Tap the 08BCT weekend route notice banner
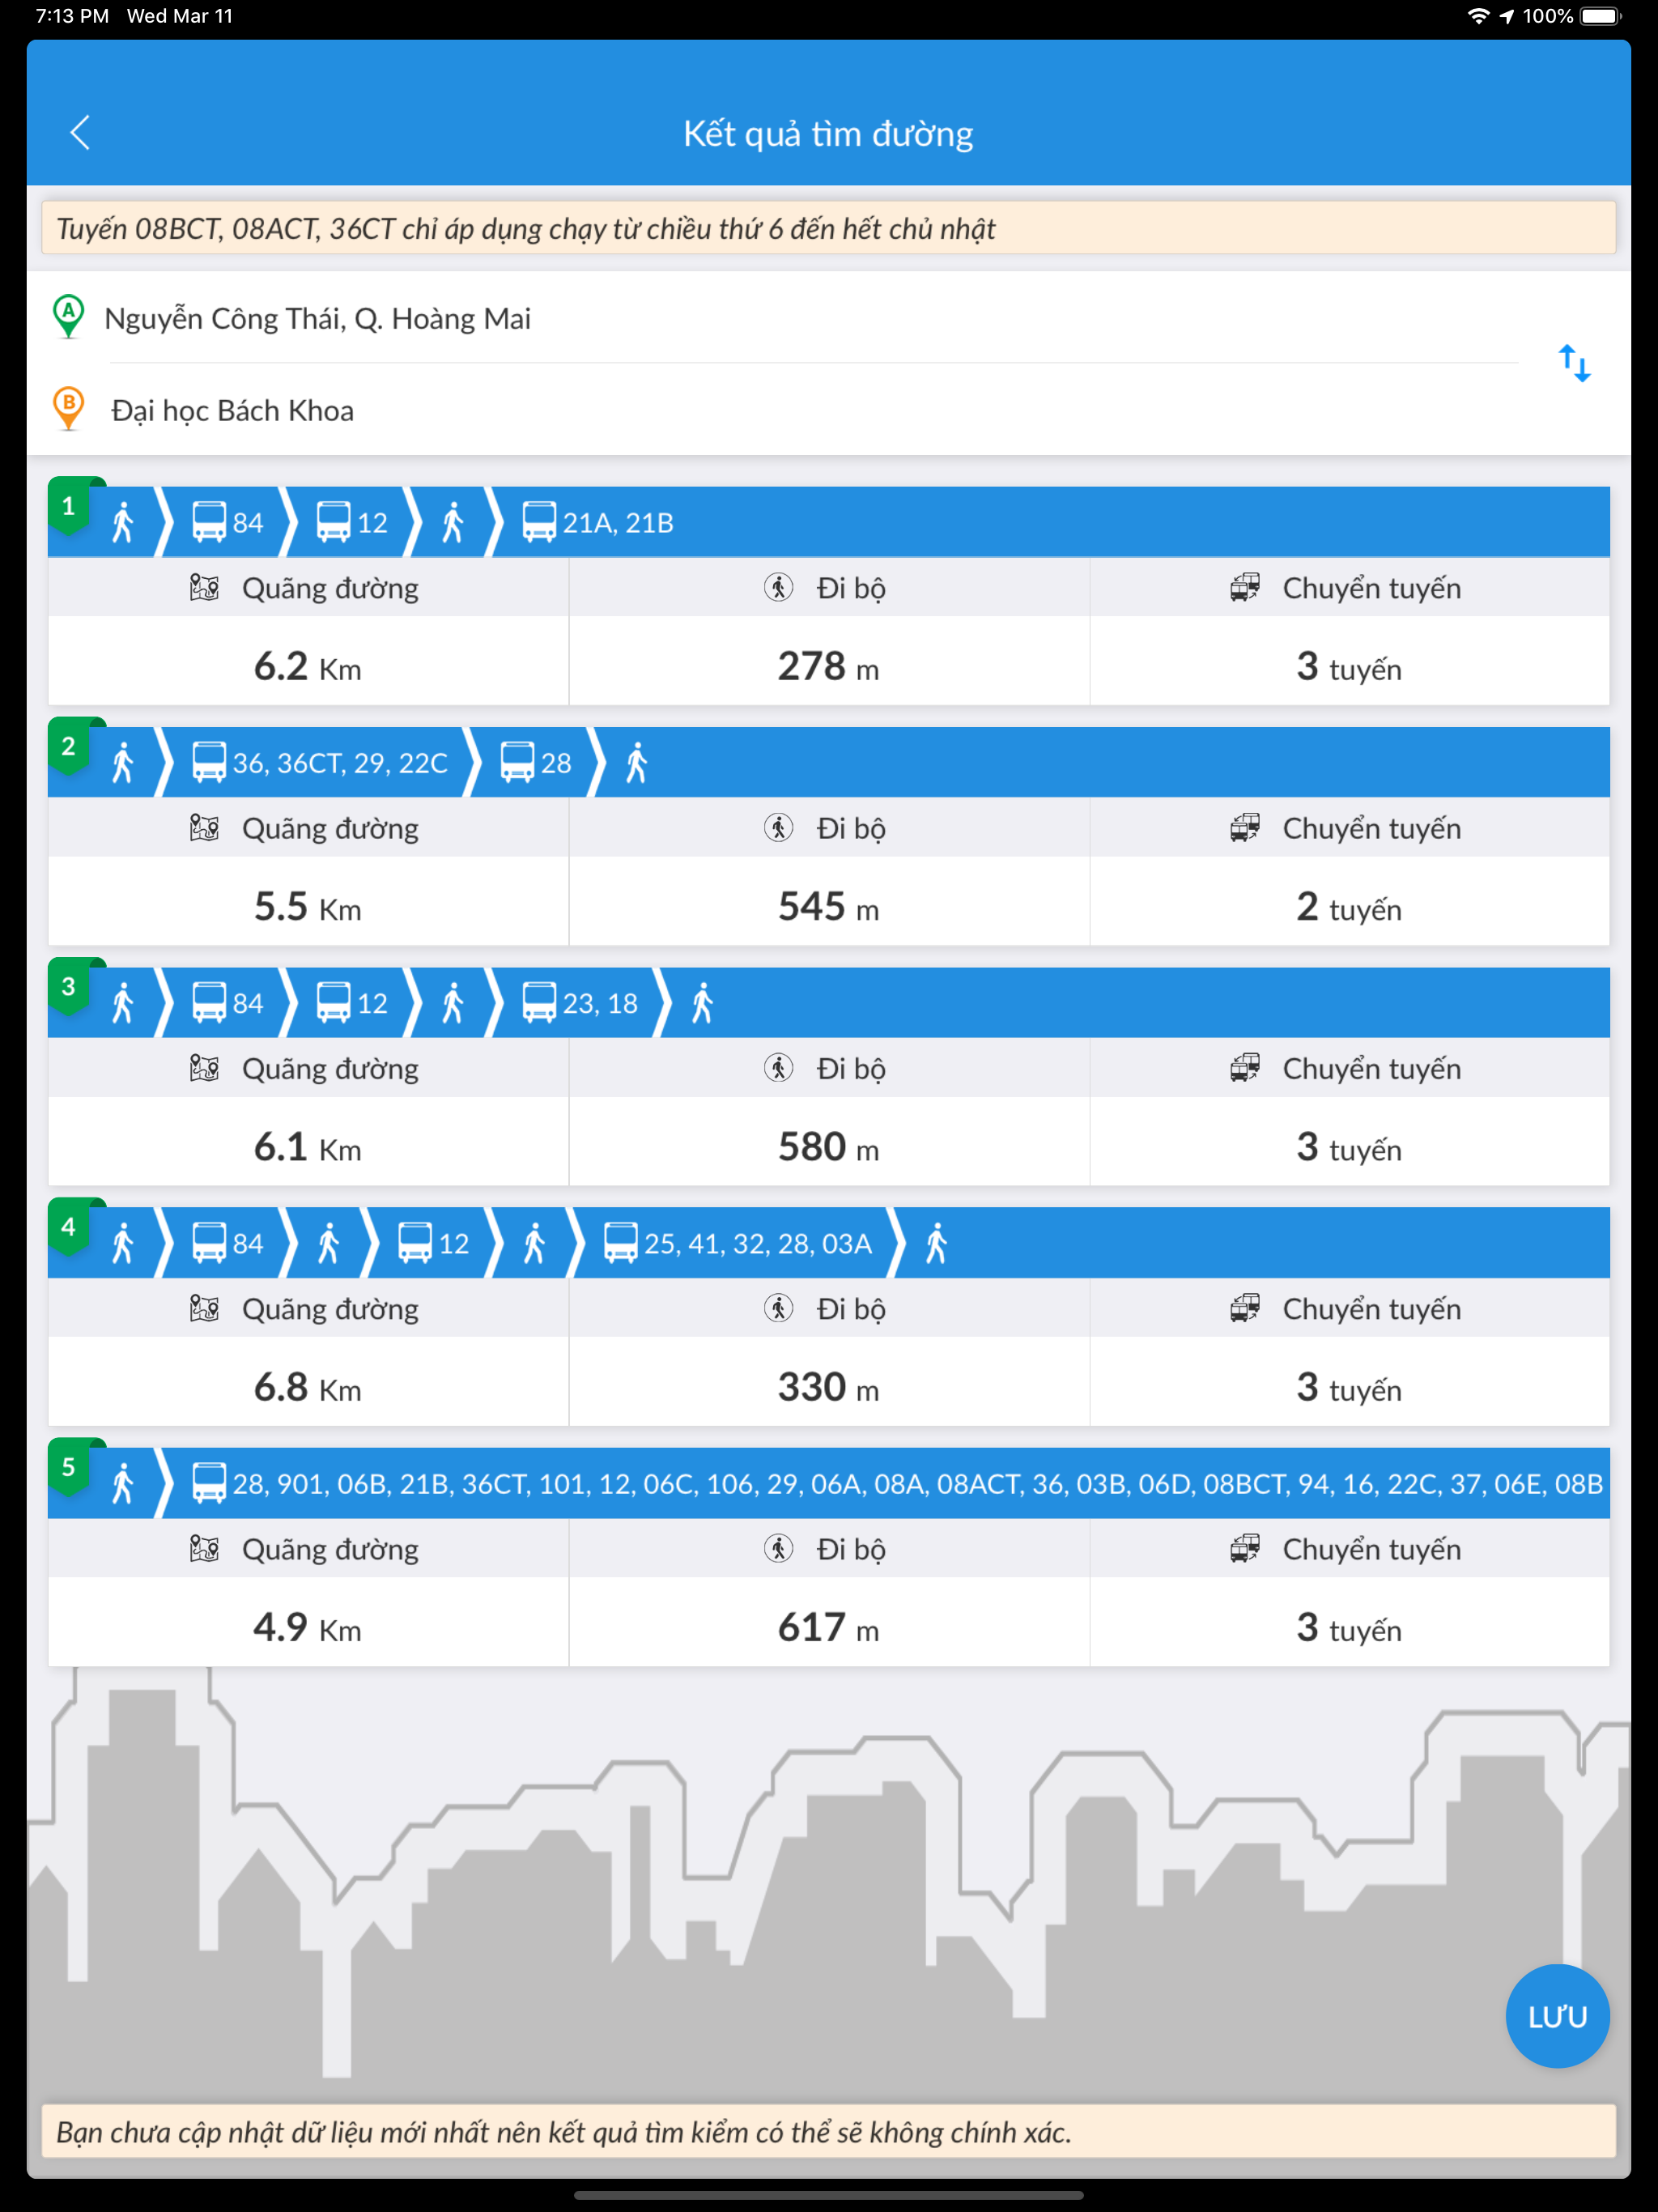 click(829, 228)
